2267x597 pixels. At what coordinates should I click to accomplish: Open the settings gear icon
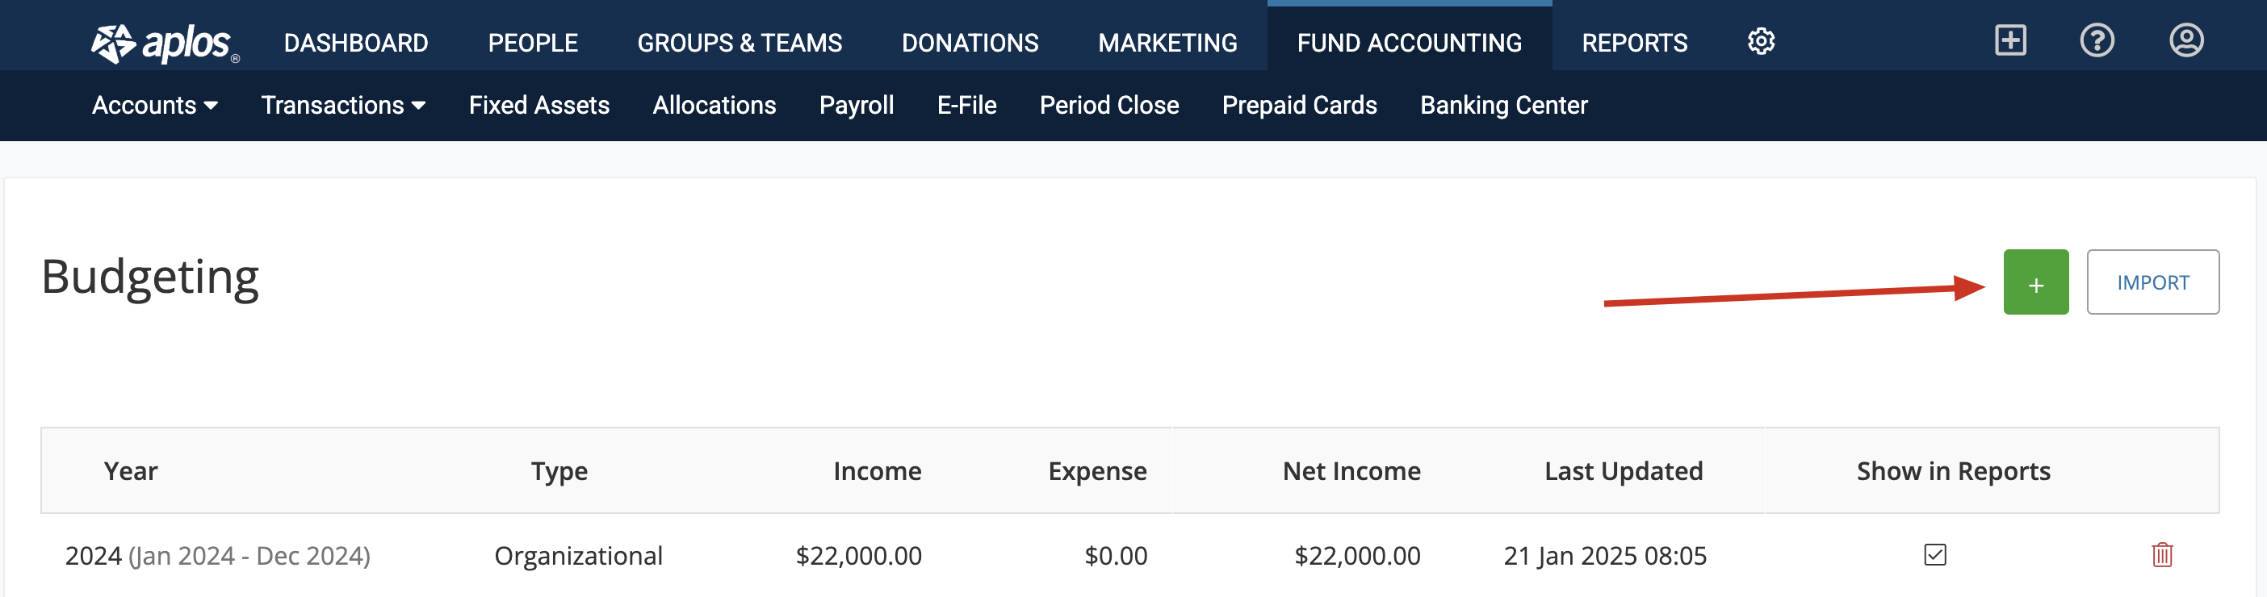tap(1761, 41)
